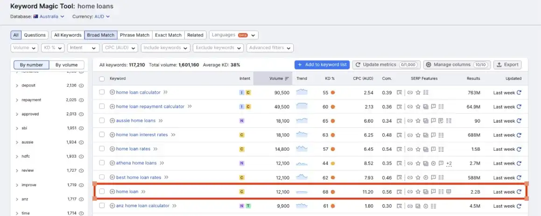This screenshot has height=216, width=541.
Task: Toggle eye icon for sbi group
Action: 81,128
